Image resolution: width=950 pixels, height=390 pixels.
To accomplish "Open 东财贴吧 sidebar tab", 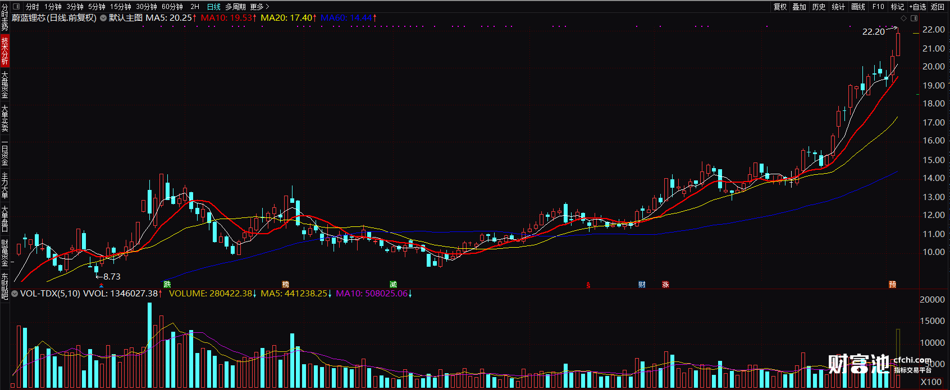I will (x=4, y=286).
